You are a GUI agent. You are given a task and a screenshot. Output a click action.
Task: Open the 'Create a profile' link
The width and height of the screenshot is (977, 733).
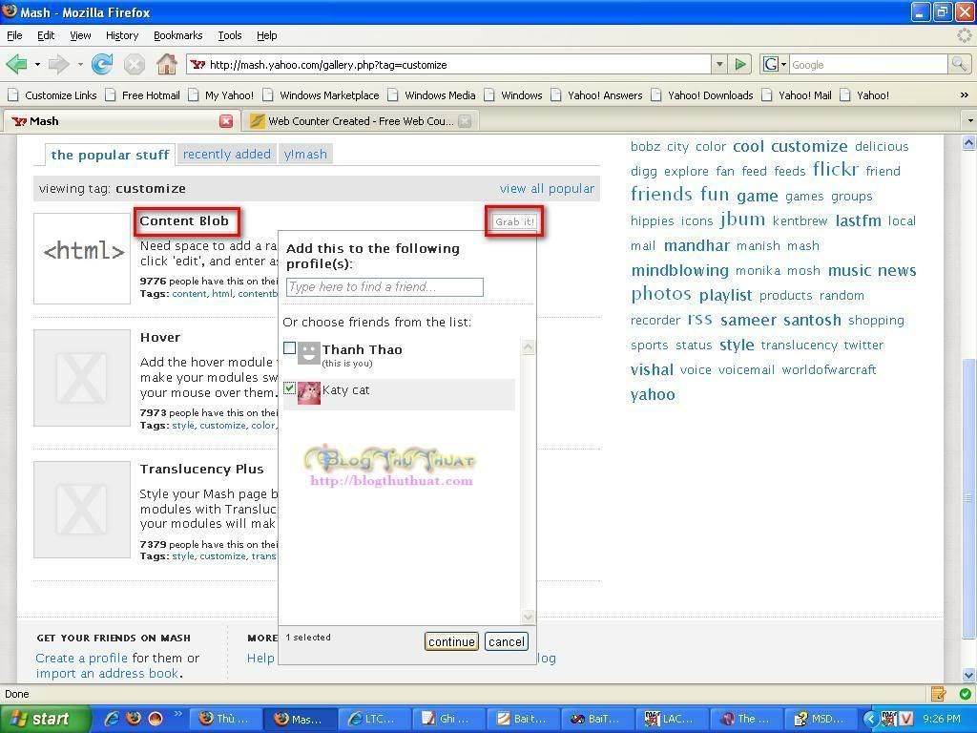82,658
